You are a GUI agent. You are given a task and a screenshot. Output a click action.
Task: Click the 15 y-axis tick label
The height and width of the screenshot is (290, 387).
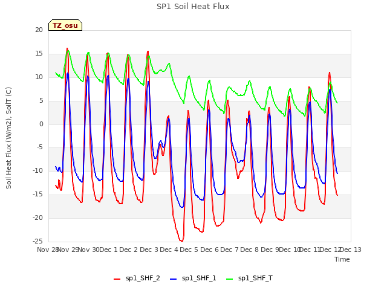(x=39, y=54)
